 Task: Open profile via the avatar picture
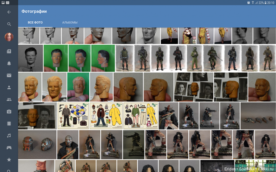(x=9, y=37)
